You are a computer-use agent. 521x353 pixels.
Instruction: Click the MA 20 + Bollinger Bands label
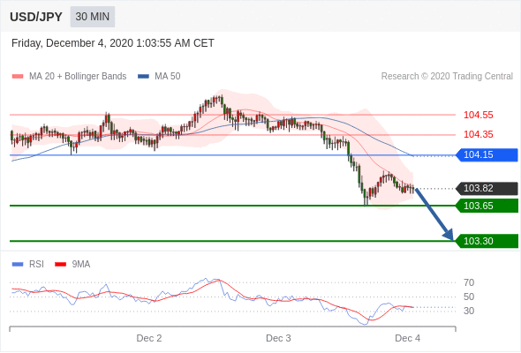(x=78, y=77)
